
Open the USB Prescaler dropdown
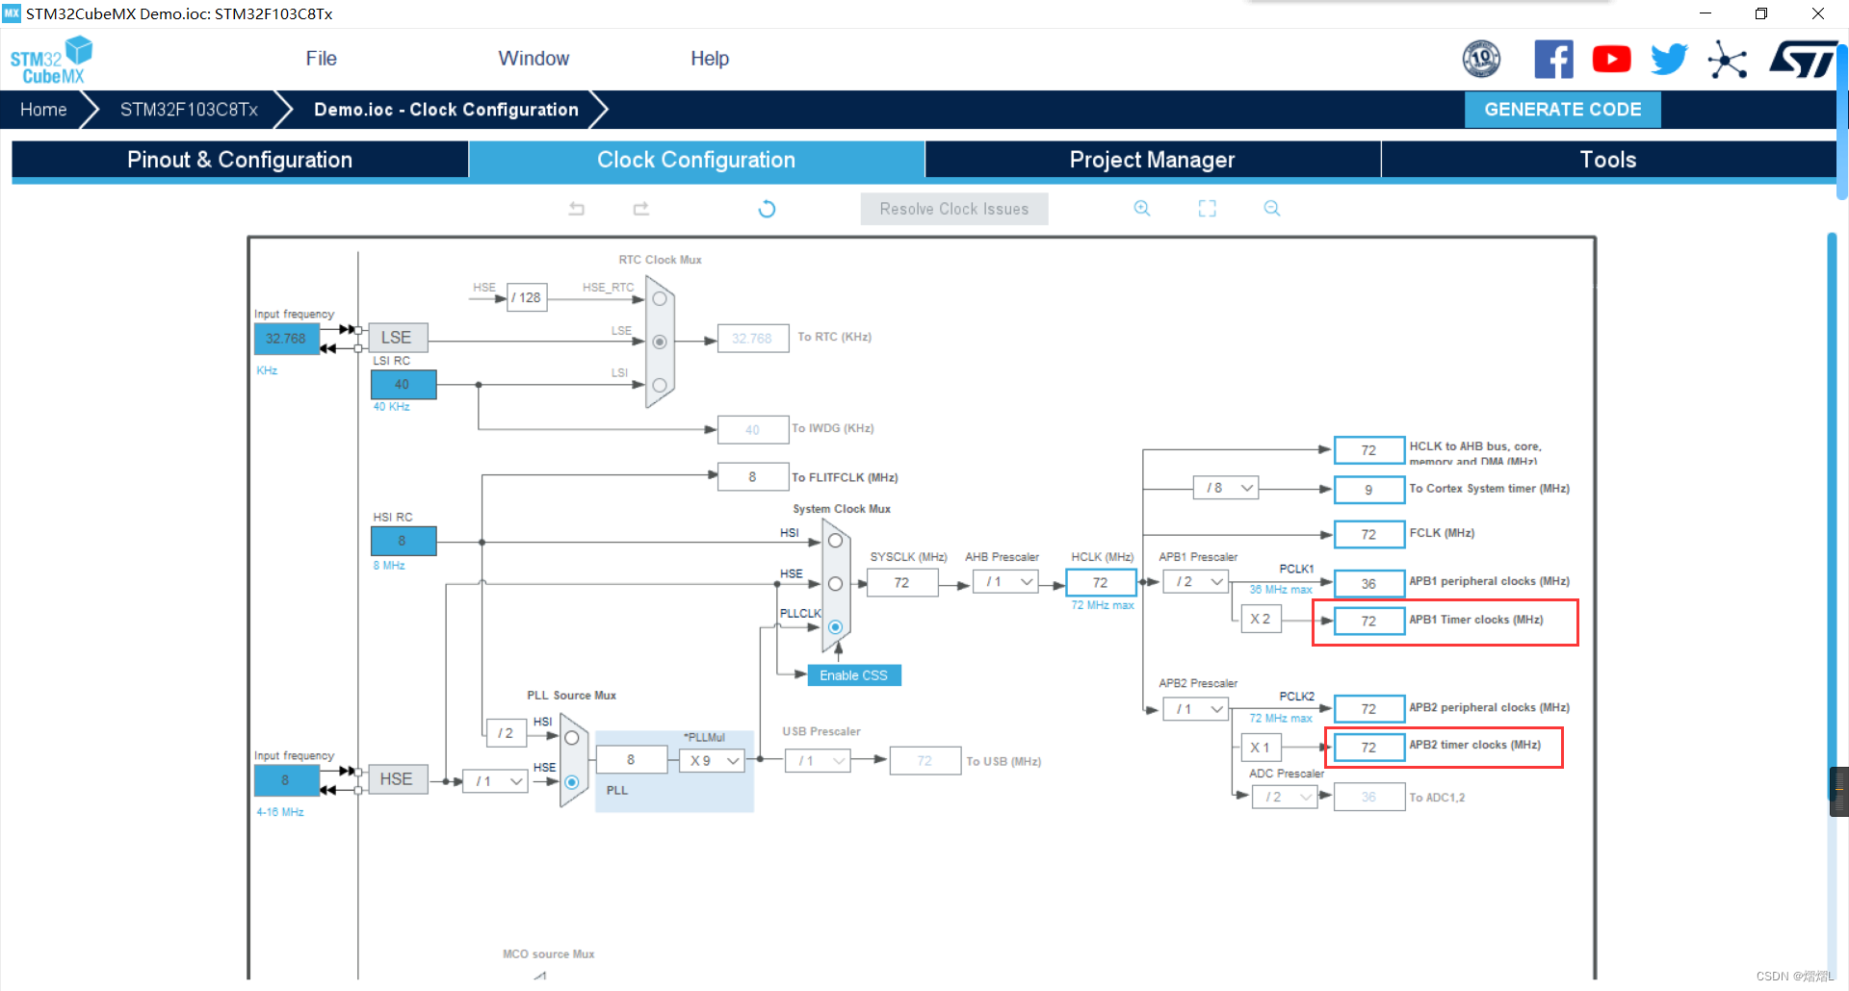tap(818, 761)
